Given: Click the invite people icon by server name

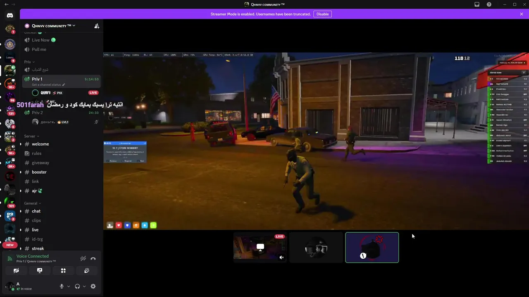Looking at the screenshot, I should point(97,26).
